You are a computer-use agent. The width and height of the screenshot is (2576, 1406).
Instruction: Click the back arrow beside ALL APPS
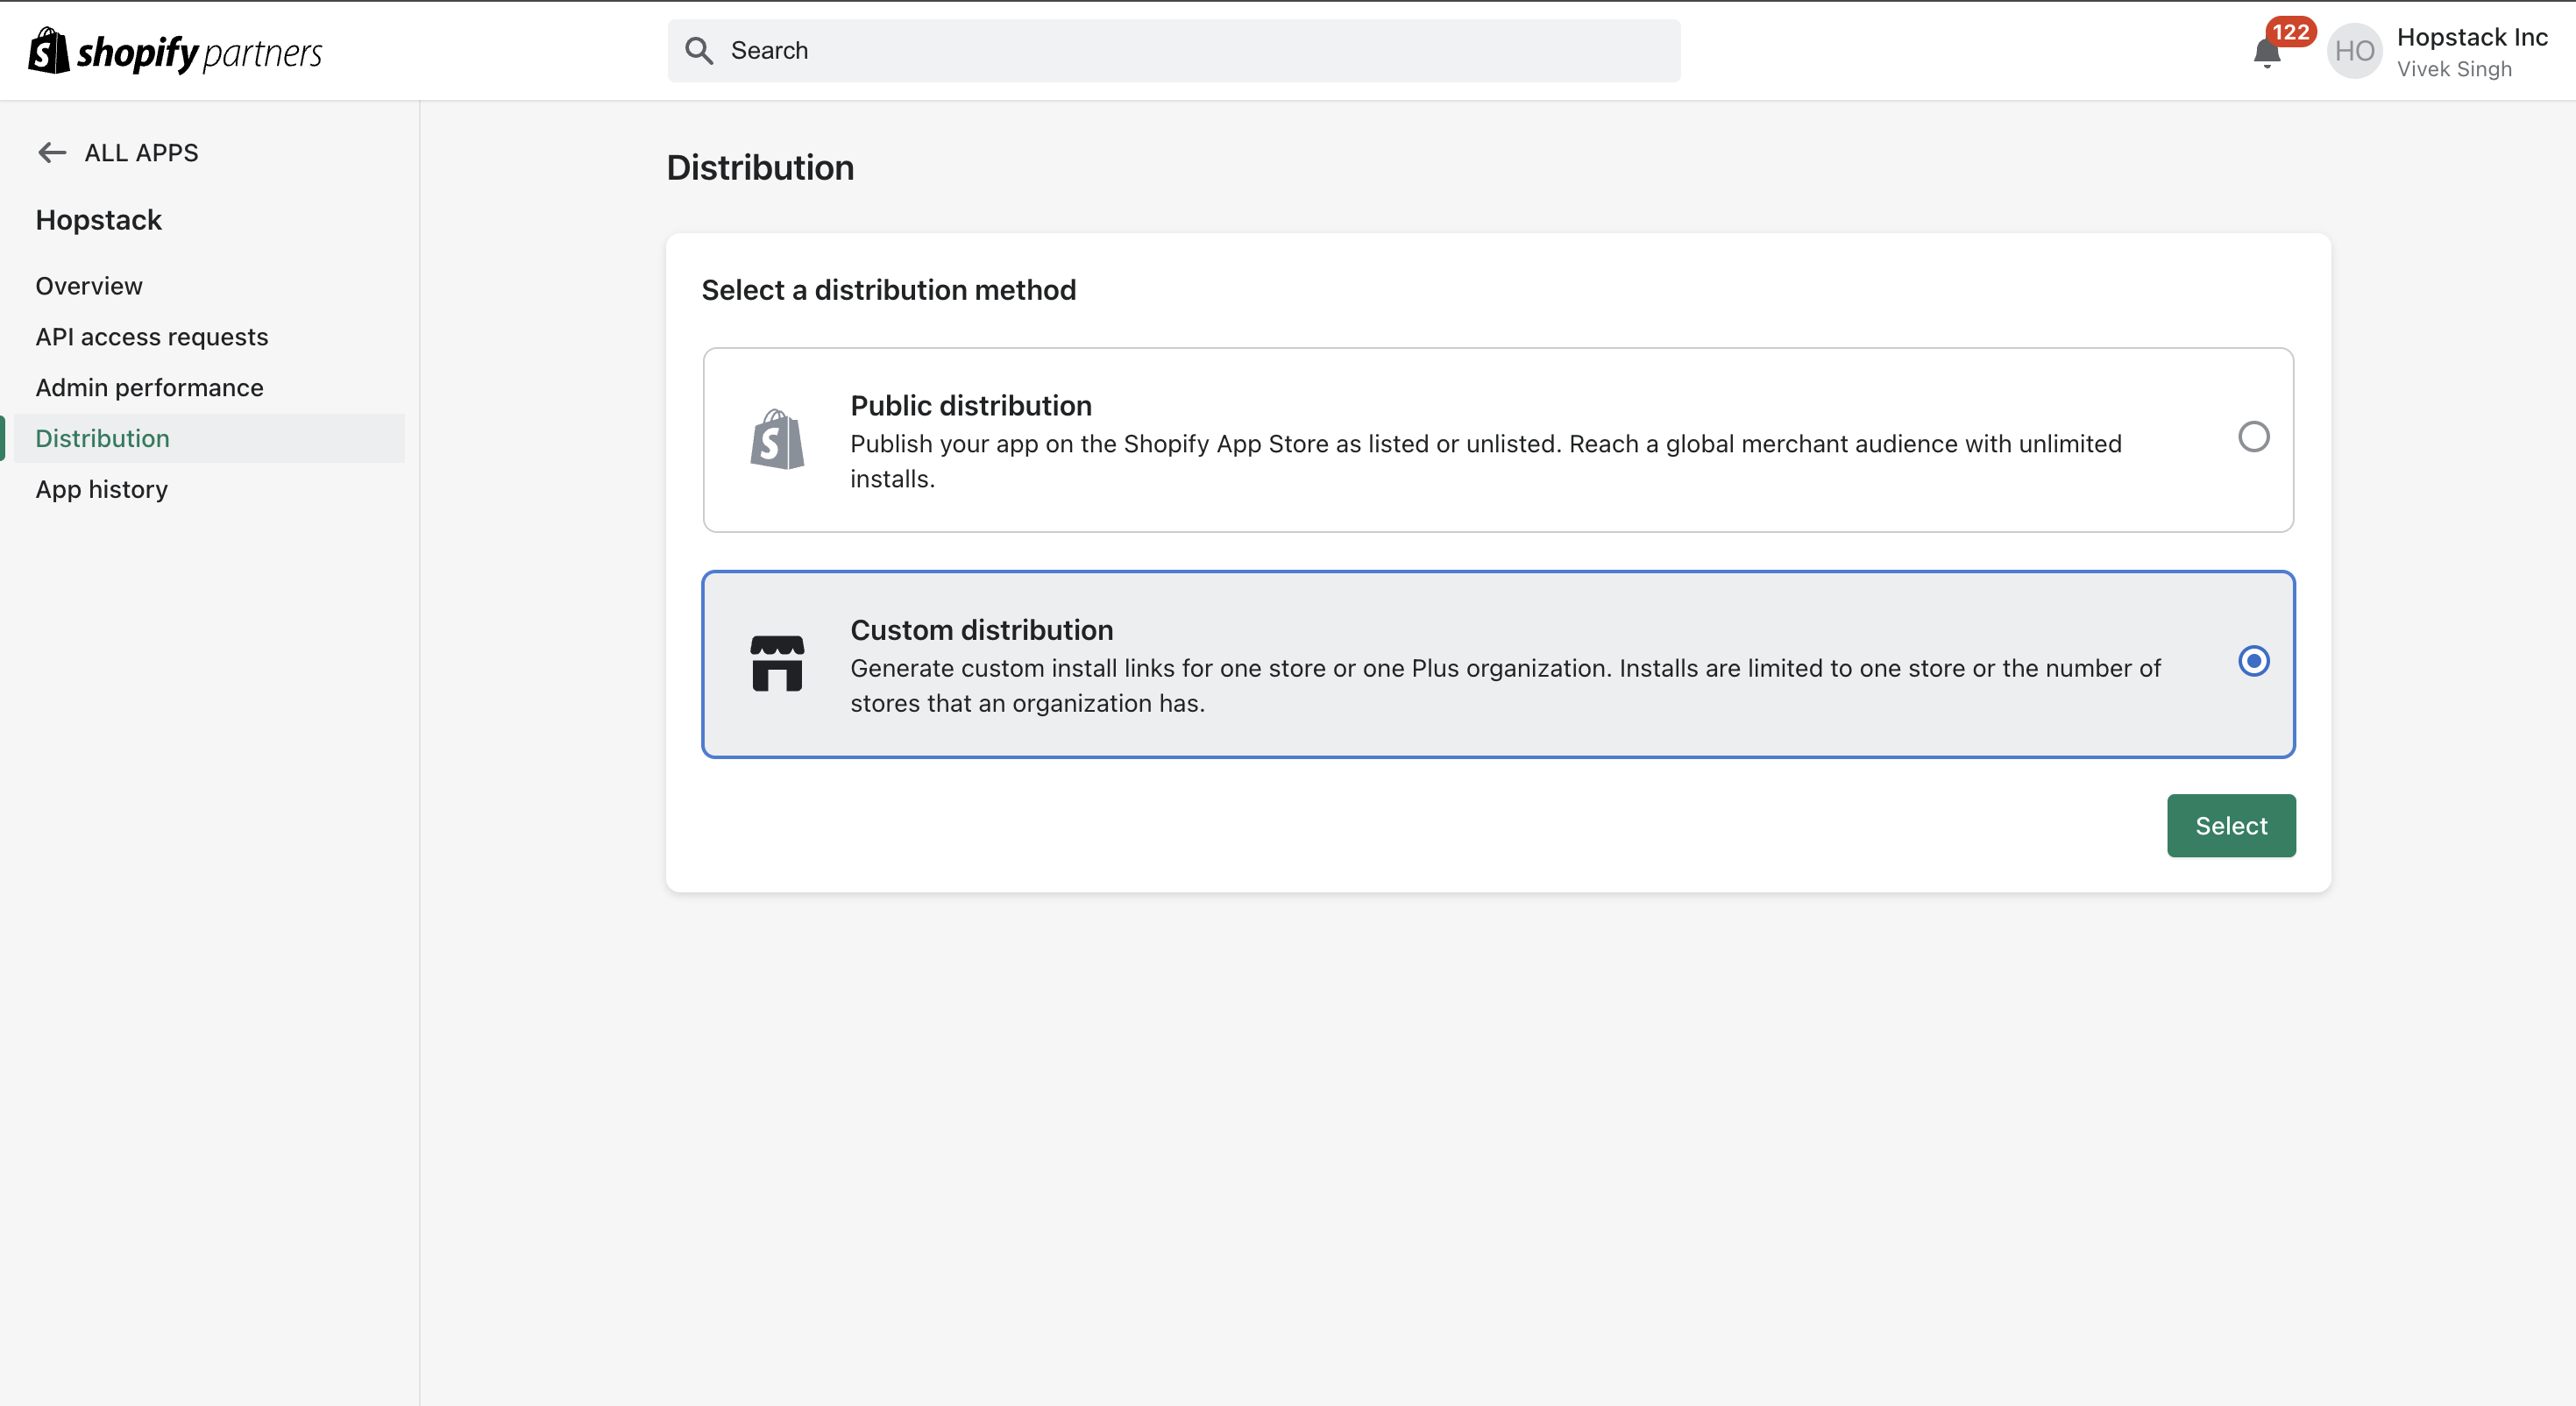(52, 153)
